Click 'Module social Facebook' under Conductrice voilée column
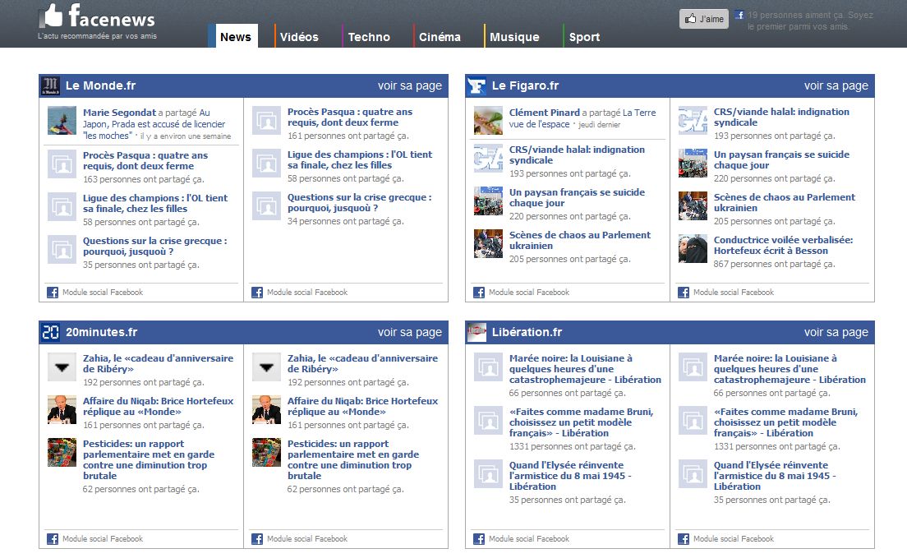This screenshot has height=558, width=907. (734, 293)
